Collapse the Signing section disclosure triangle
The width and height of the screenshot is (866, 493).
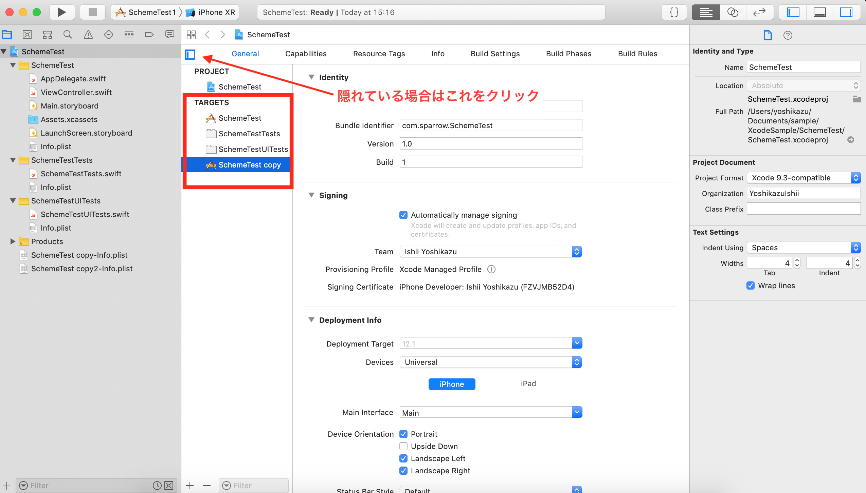coord(311,195)
